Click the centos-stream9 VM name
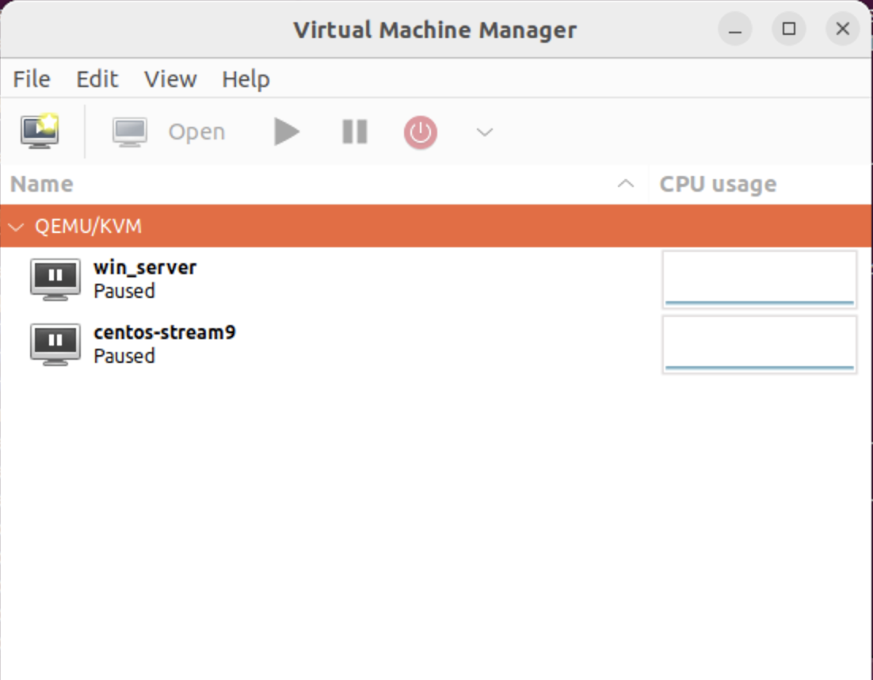 click(x=165, y=333)
